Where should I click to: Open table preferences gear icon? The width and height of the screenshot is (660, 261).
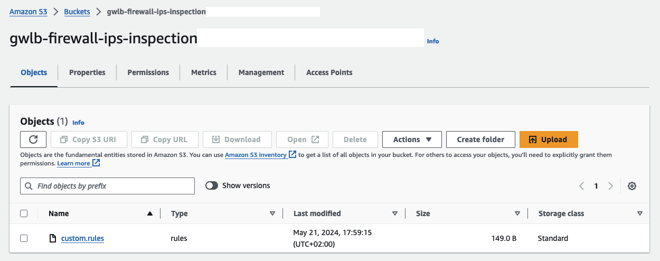click(x=632, y=186)
